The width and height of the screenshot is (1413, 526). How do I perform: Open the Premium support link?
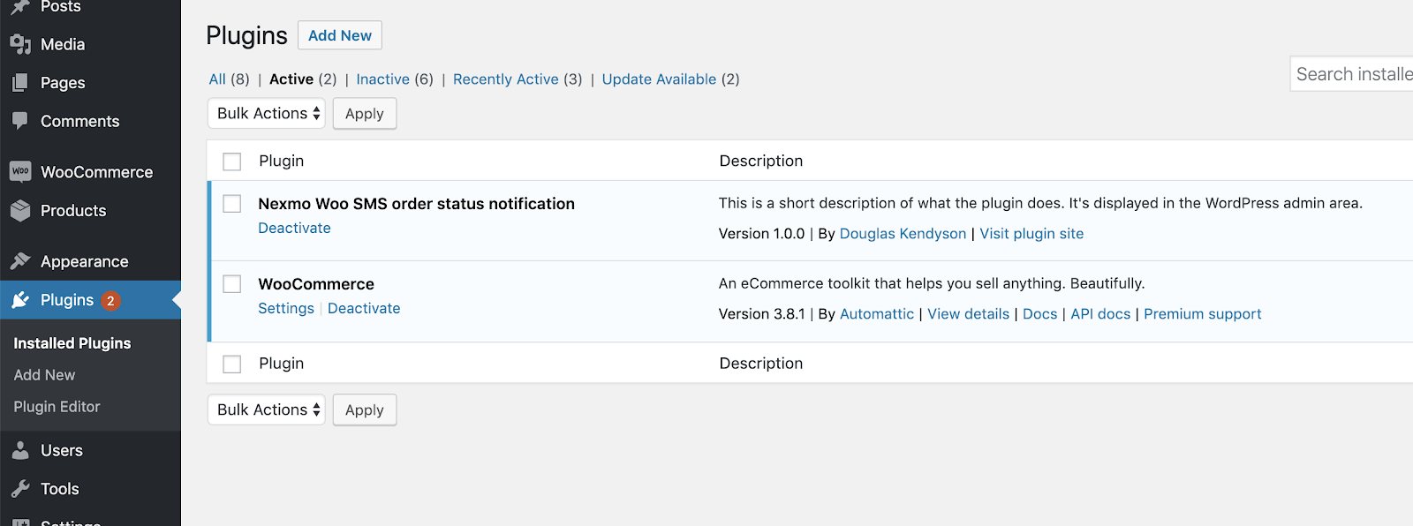[x=1202, y=314]
